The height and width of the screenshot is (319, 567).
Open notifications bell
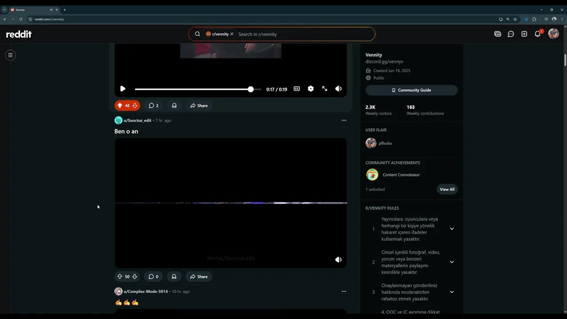tap(538, 34)
